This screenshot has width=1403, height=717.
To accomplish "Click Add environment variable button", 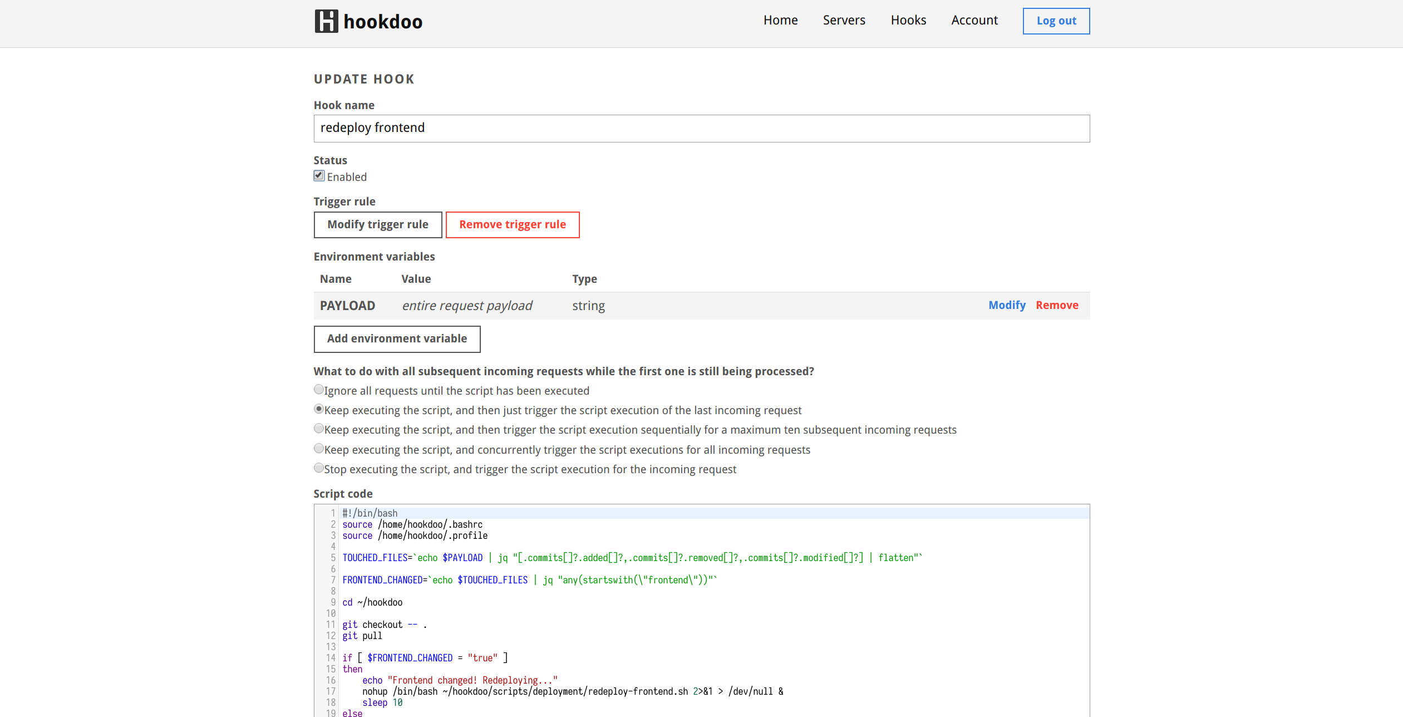I will click(397, 339).
